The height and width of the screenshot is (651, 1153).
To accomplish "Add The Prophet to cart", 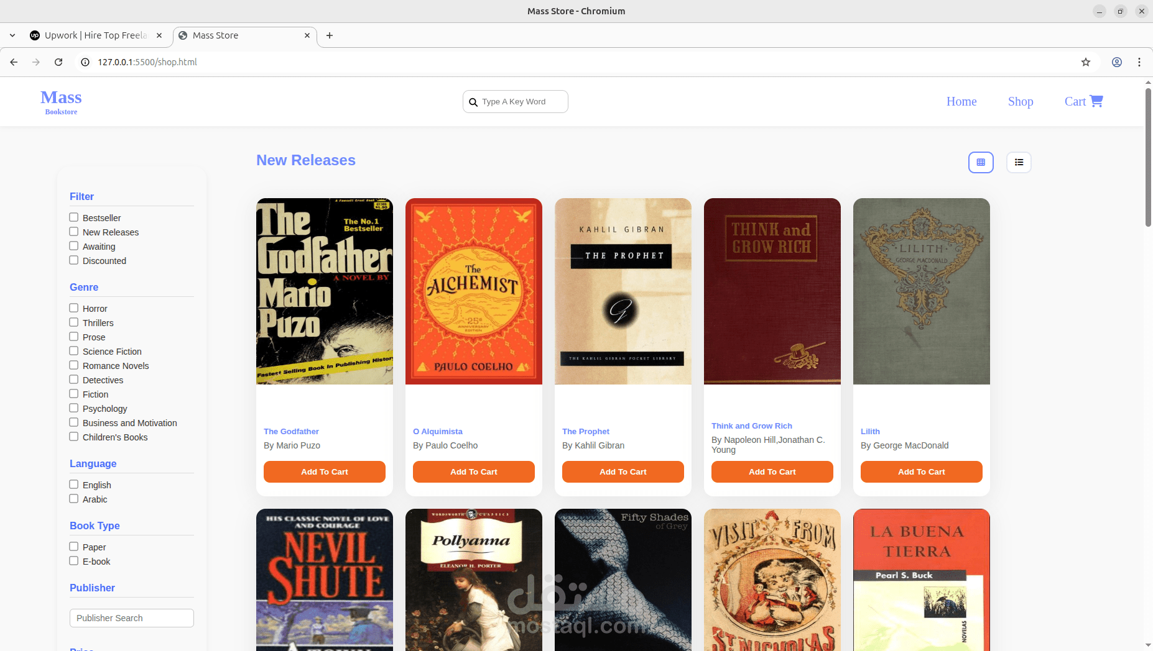I will point(623,471).
